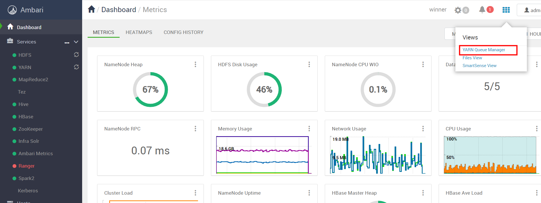Collapse the Services list chevron
Viewport: 541px width, 203px height.
(x=76, y=42)
